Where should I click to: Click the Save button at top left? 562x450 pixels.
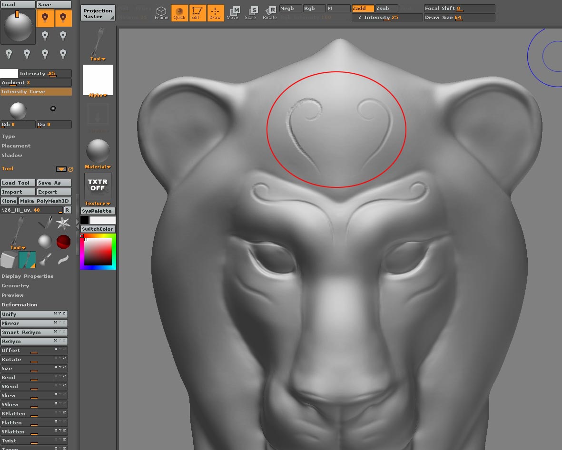(54, 4)
